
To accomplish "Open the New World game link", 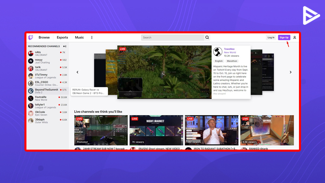I will [230, 52].
